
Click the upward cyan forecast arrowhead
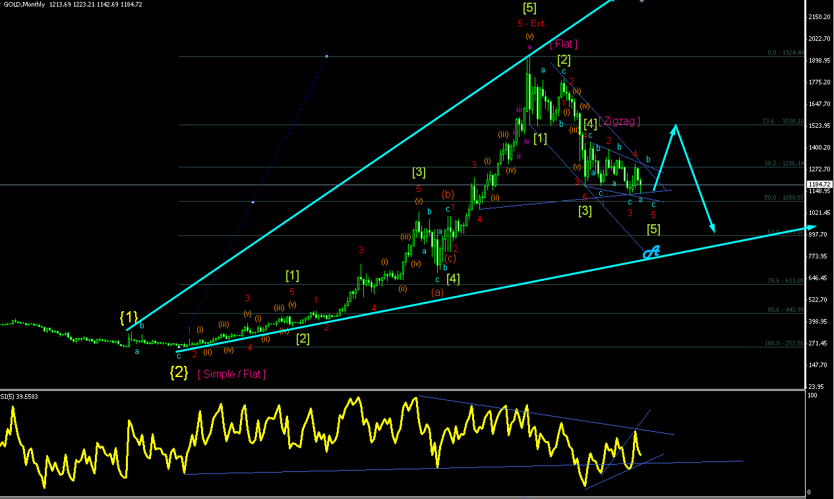coord(674,128)
